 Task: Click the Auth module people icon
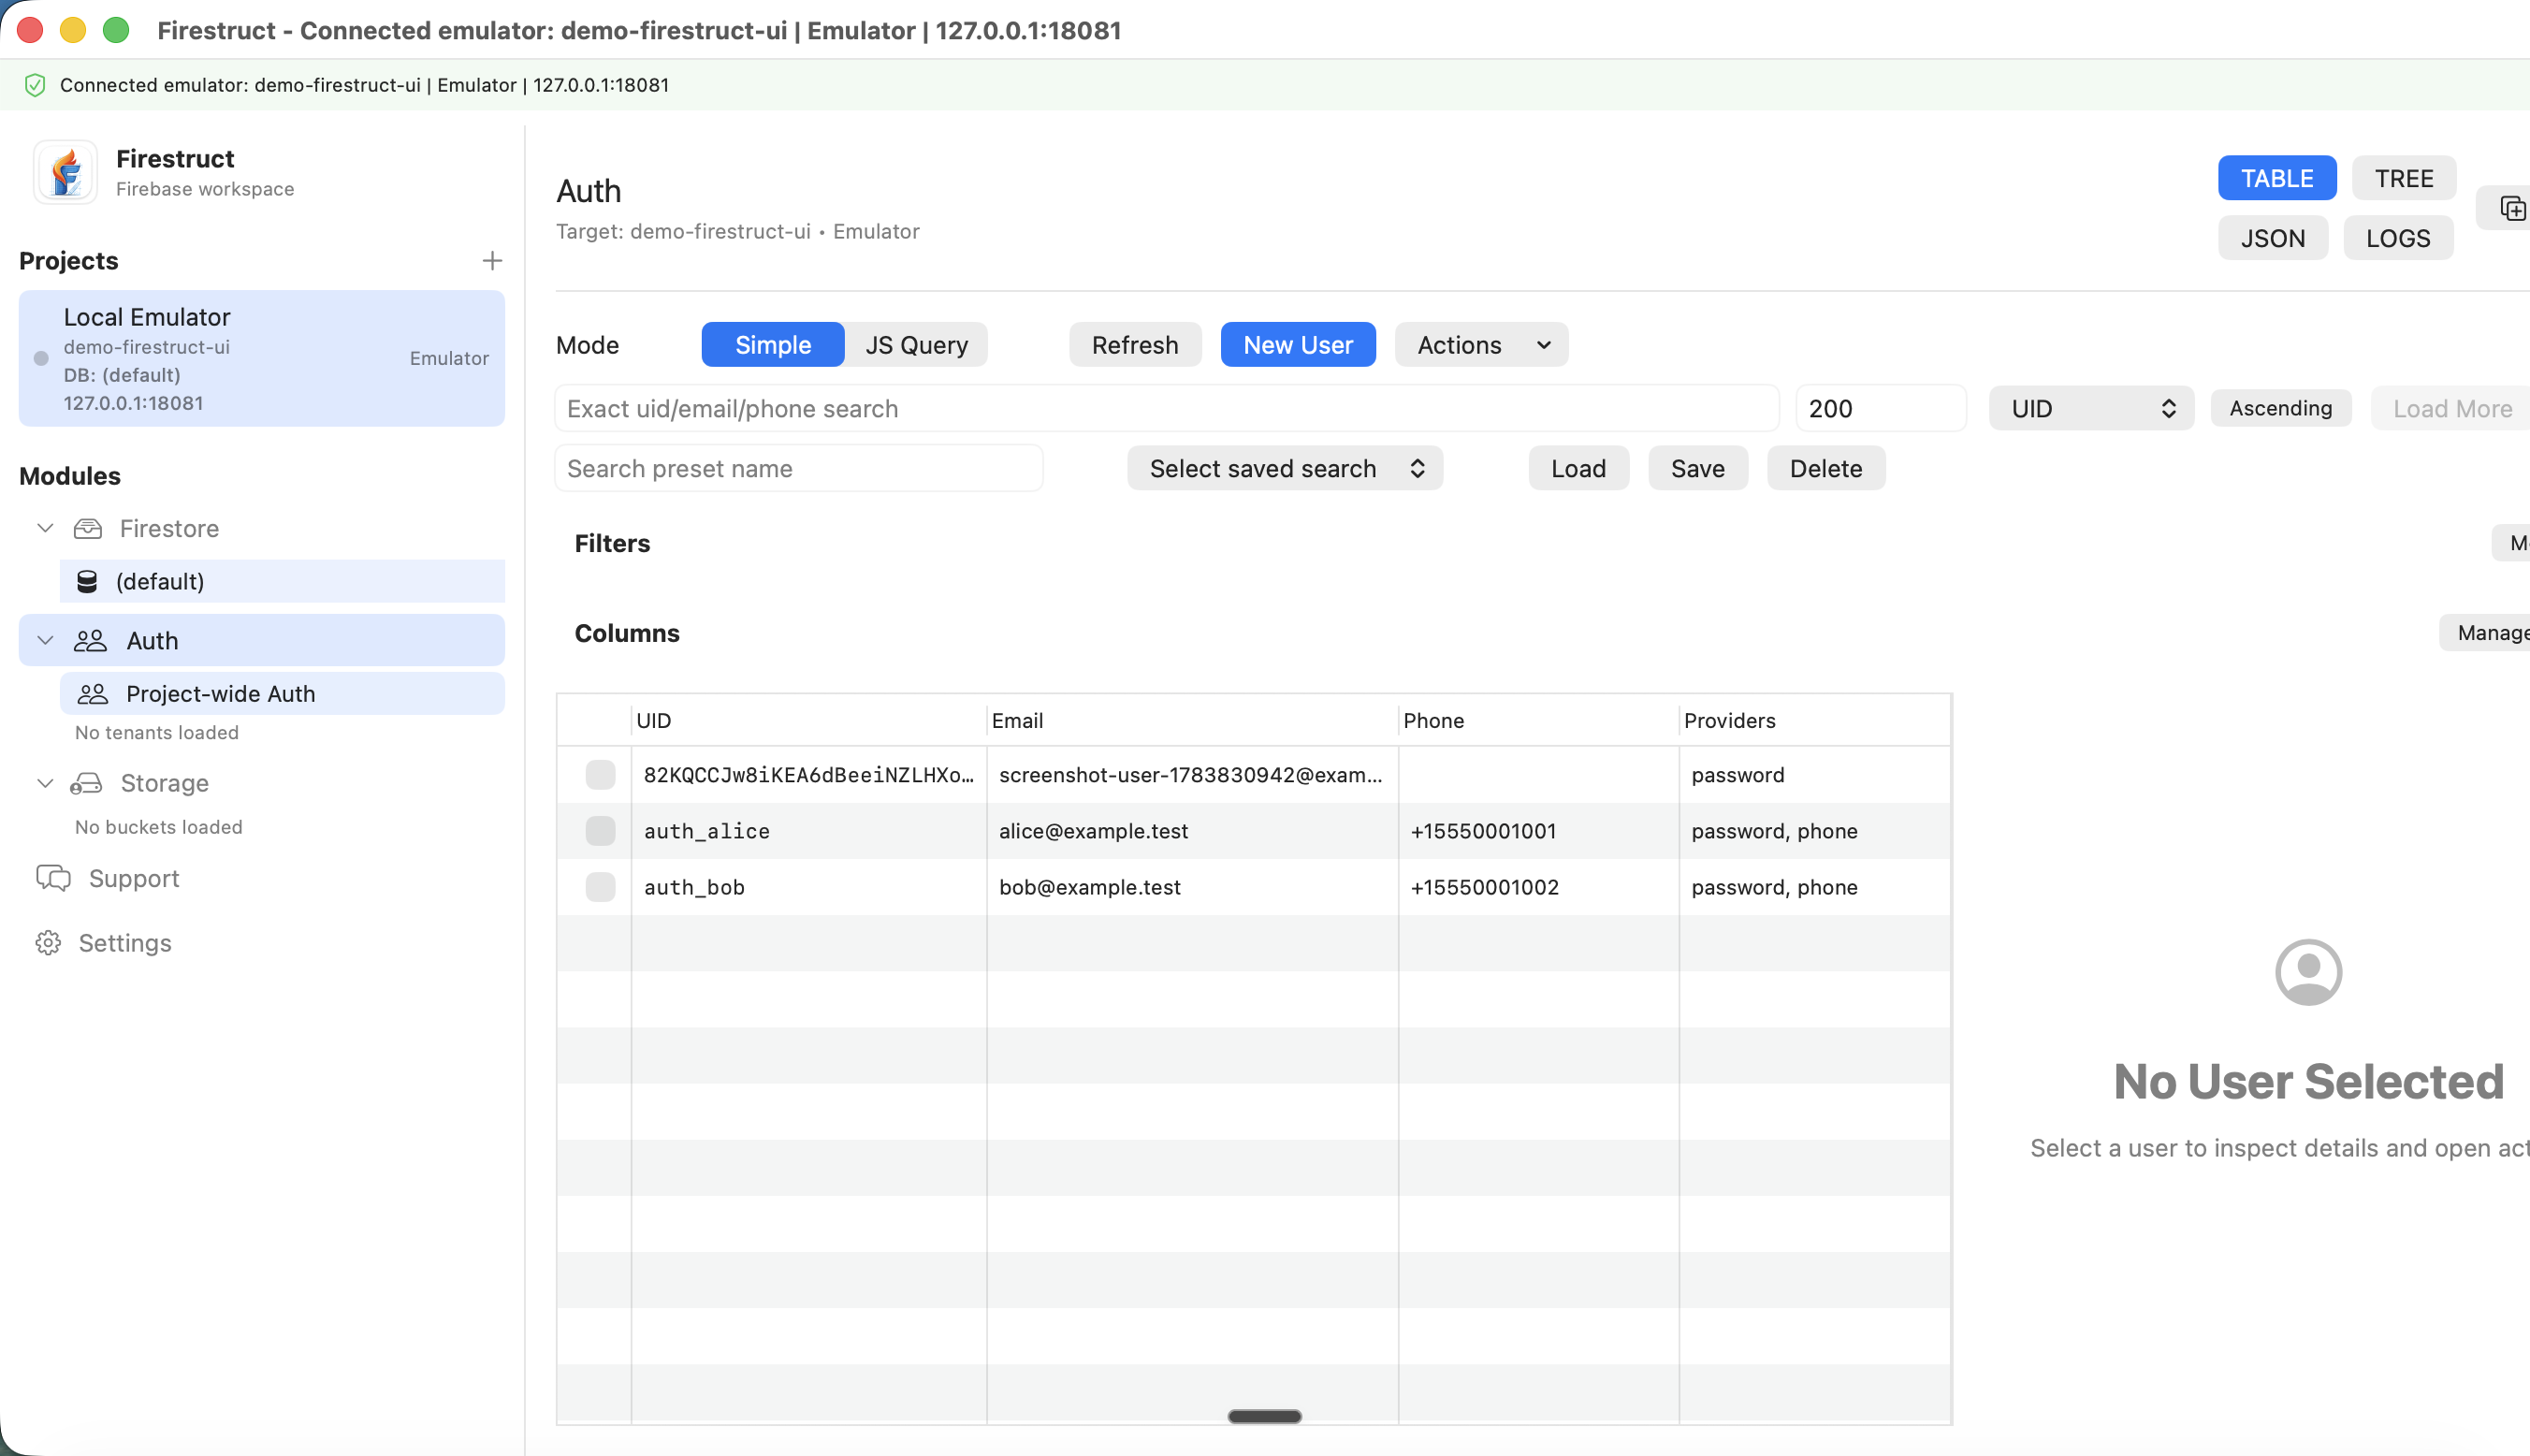click(x=90, y=641)
